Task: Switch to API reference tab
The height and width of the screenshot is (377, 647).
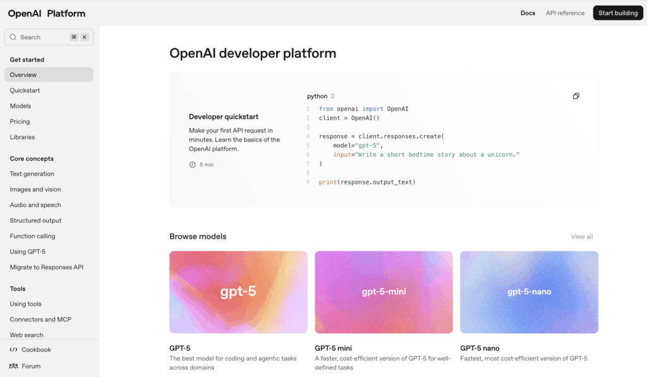Action: pos(565,13)
